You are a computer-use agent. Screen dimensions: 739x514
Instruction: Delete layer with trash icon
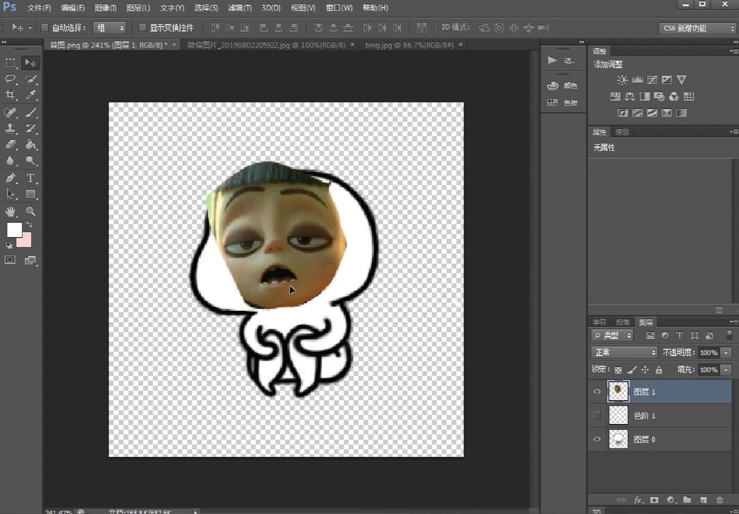click(719, 500)
